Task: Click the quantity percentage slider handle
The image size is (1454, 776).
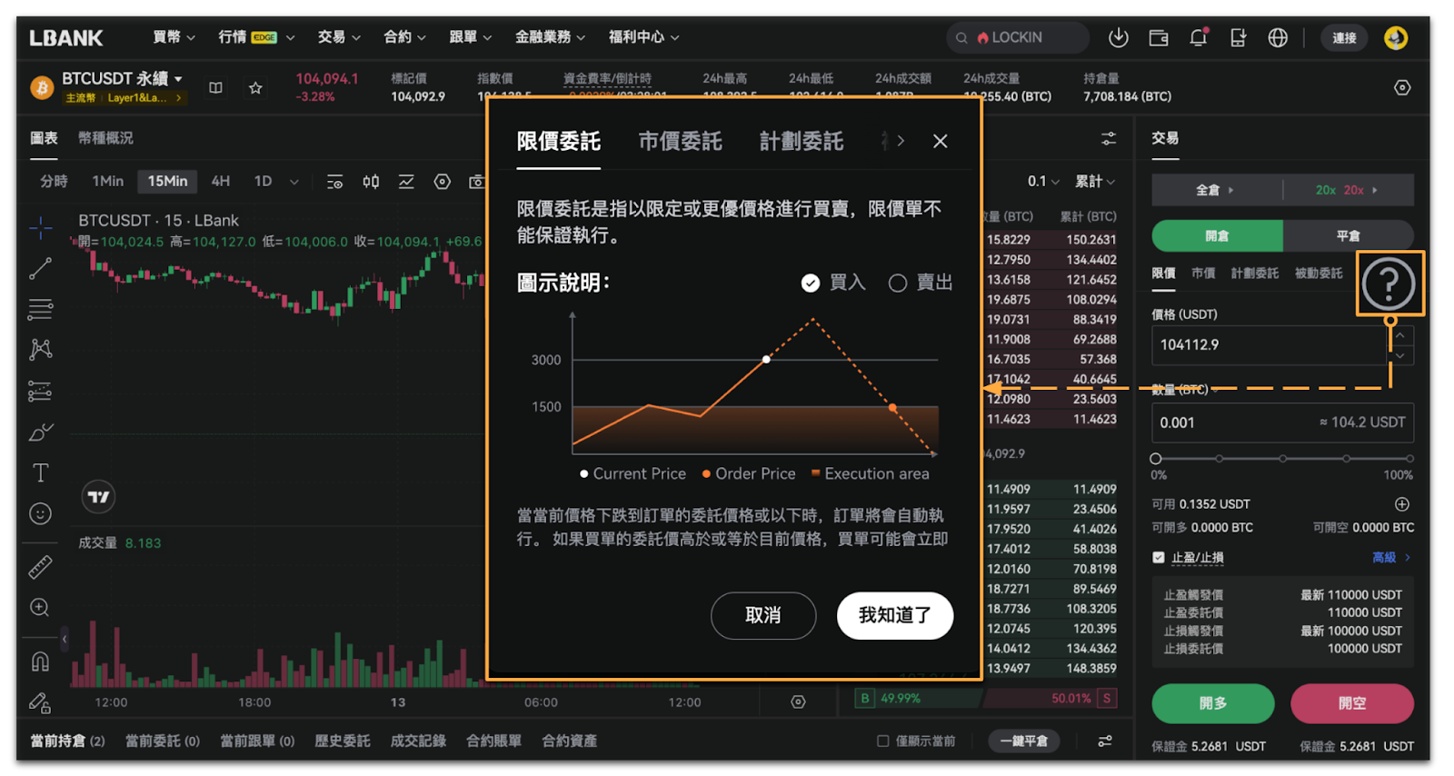Action: pyautogui.click(x=1156, y=459)
